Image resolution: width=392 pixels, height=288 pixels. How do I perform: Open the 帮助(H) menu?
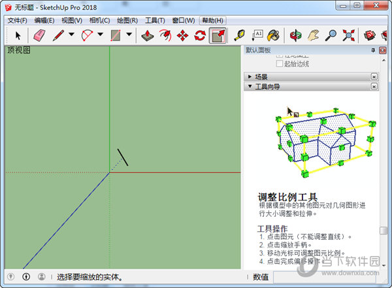(x=212, y=20)
